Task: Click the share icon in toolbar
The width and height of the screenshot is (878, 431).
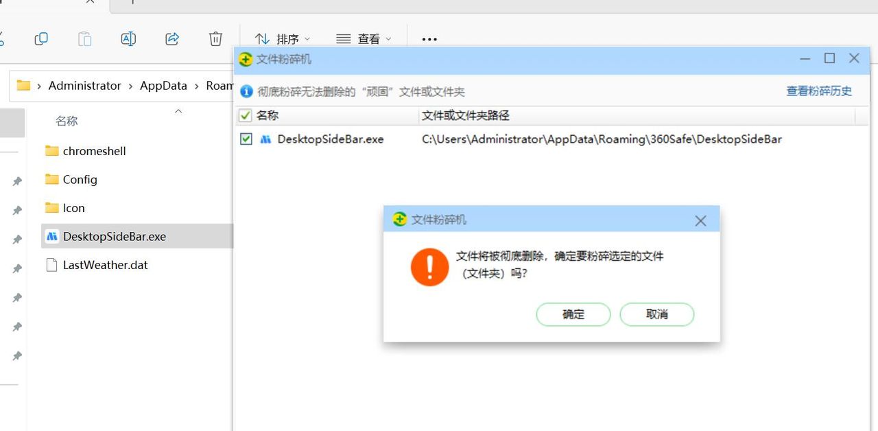Action: (172, 38)
